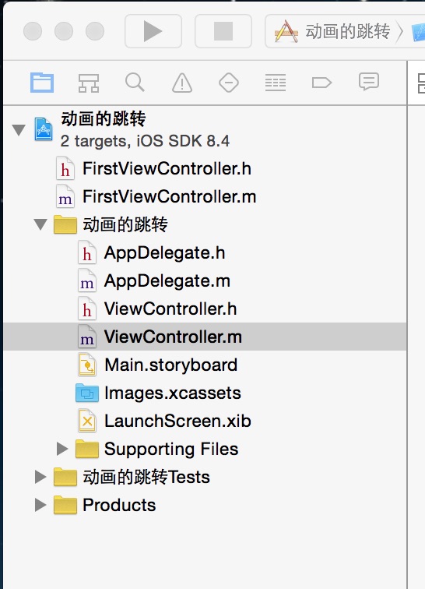The height and width of the screenshot is (589, 425).
Task: Collapse the project root disclosure triangle
Action: click(x=19, y=130)
